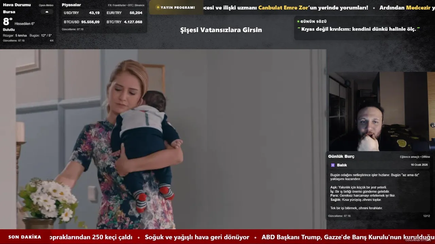
Task: Click the 'Şişesi Vatansızlara Girsin' title
Action: tap(221, 30)
